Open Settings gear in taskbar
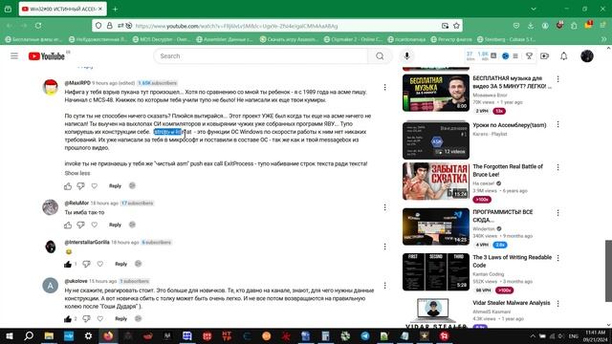 pyautogui.click(x=88, y=335)
